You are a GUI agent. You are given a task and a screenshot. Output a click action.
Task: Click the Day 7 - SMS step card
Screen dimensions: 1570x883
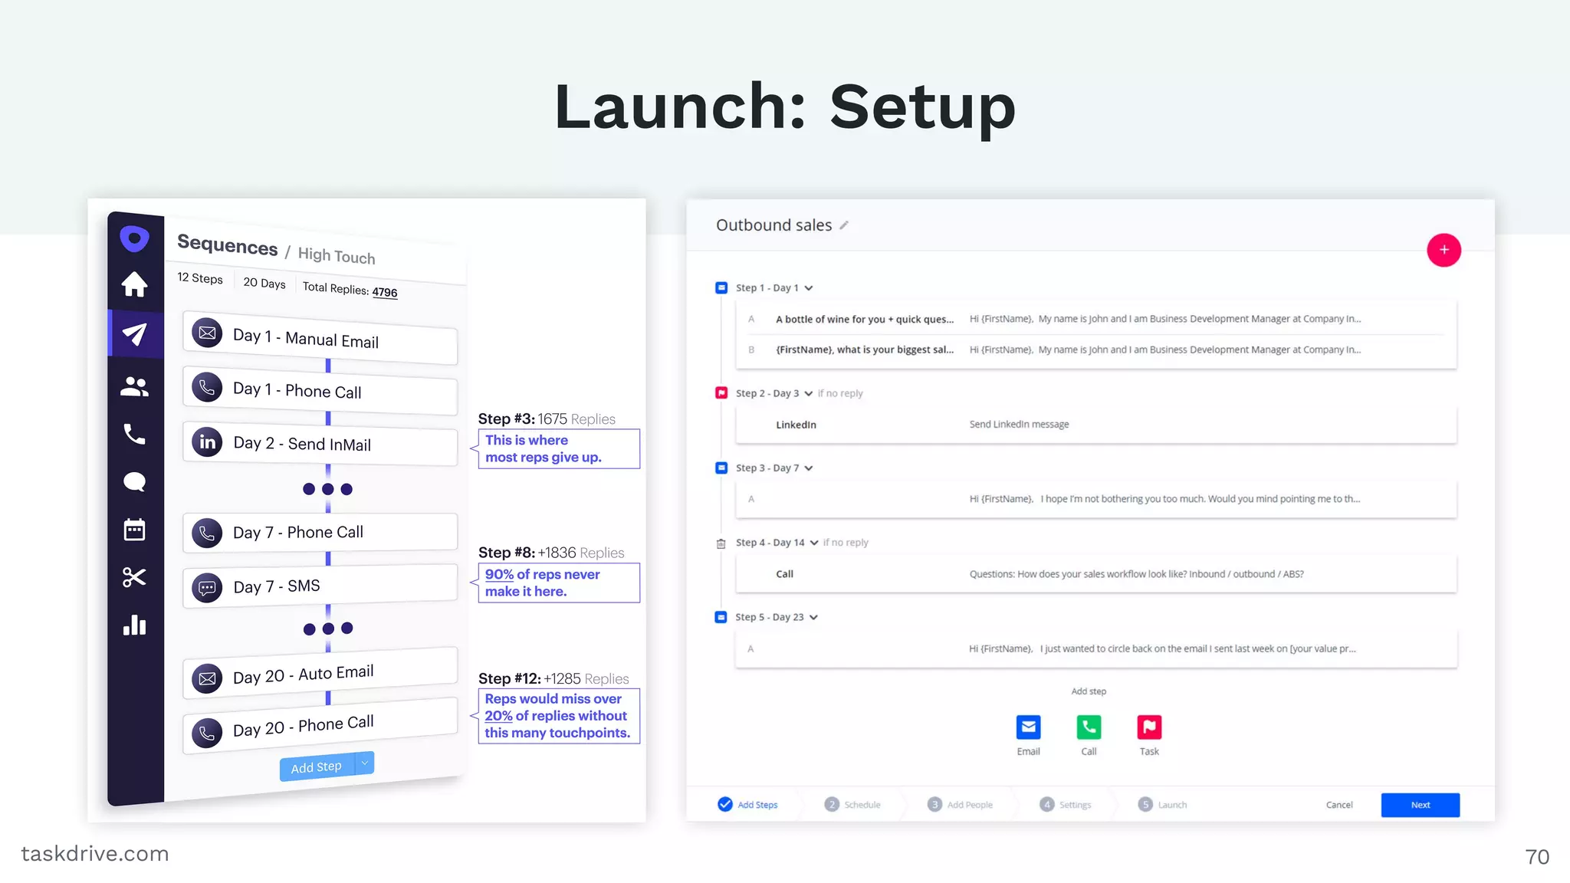[320, 586]
